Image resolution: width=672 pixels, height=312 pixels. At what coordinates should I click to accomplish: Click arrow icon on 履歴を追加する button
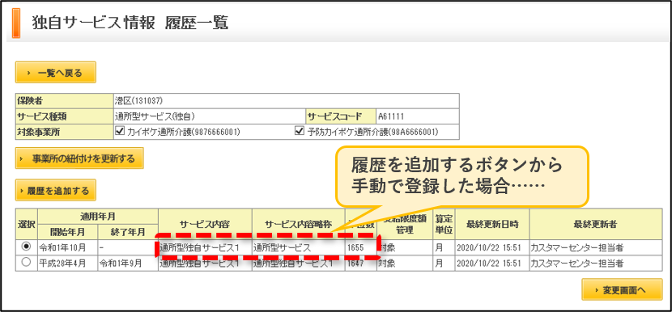(x=21, y=192)
